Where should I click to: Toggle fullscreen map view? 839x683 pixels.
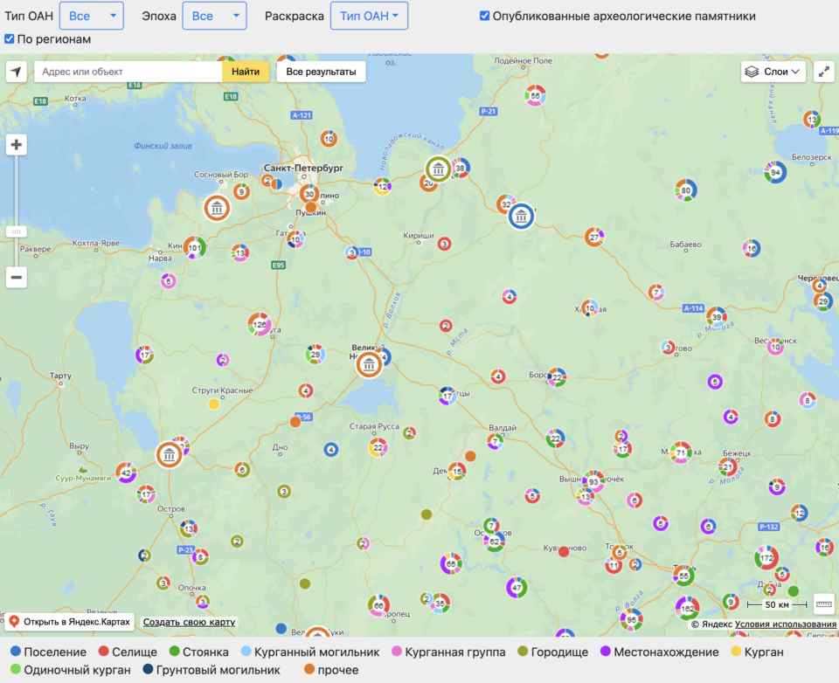[x=823, y=72]
